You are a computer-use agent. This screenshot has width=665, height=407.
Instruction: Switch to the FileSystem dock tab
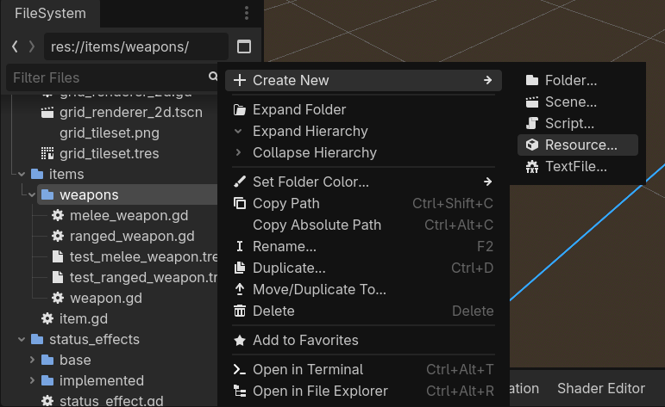(51, 14)
